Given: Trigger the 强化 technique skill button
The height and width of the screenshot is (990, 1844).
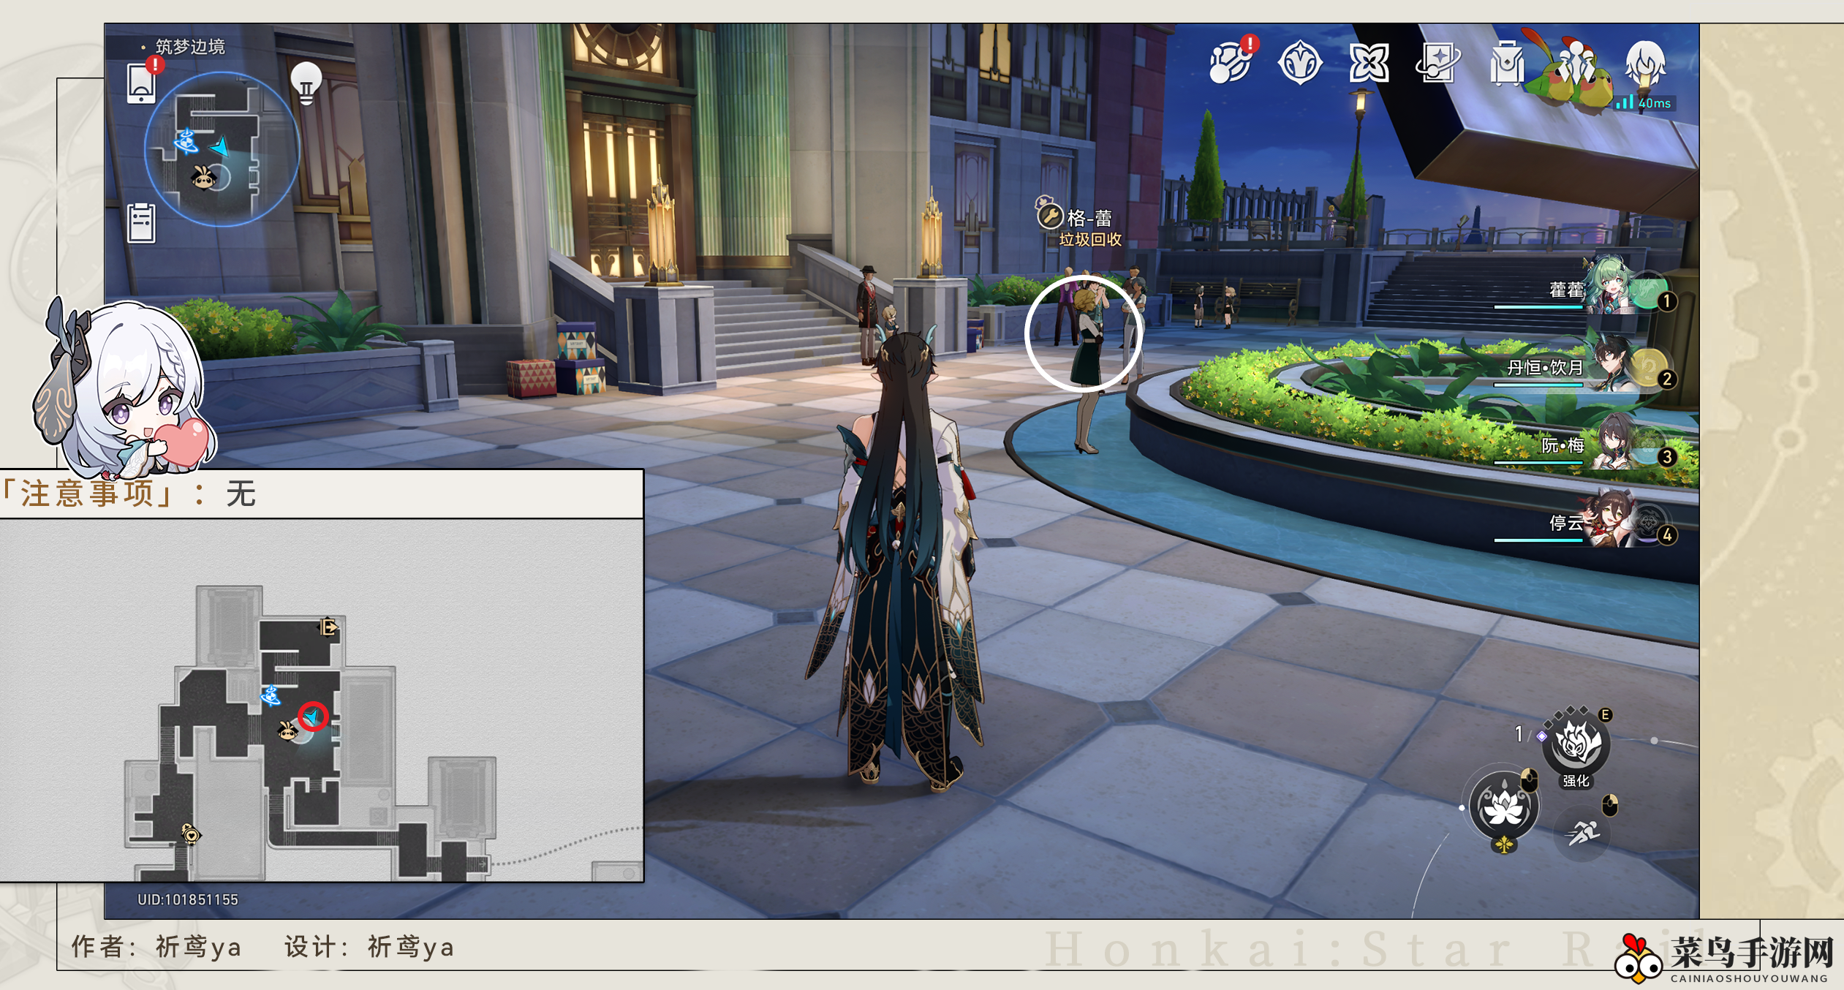Looking at the screenshot, I should [x=1576, y=746].
